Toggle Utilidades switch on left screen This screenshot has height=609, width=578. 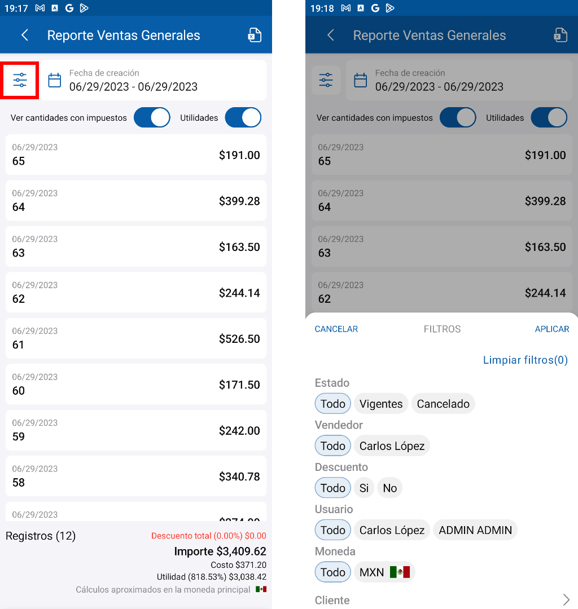tap(243, 118)
